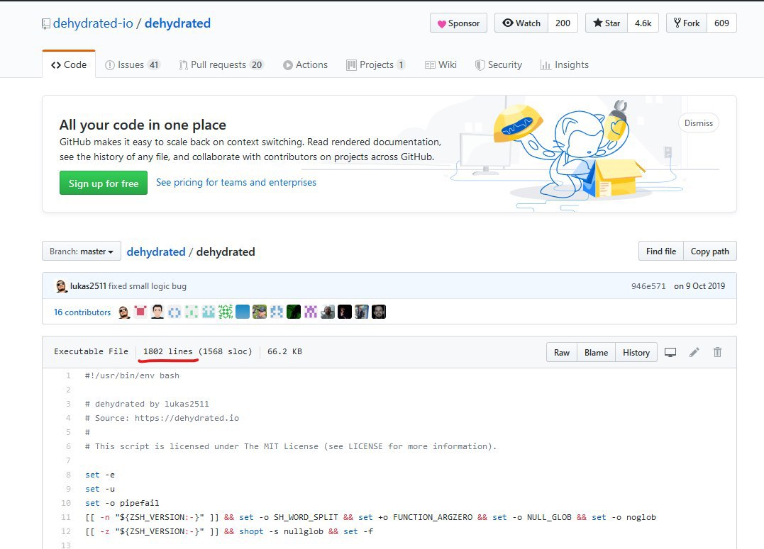This screenshot has height=549, width=764.
Task: Click the trash delete file icon
Action: [x=717, y=352]
